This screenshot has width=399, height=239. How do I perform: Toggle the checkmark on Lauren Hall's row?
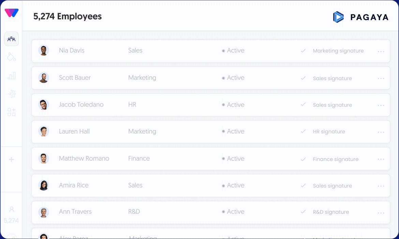click(x=303, y=131)
